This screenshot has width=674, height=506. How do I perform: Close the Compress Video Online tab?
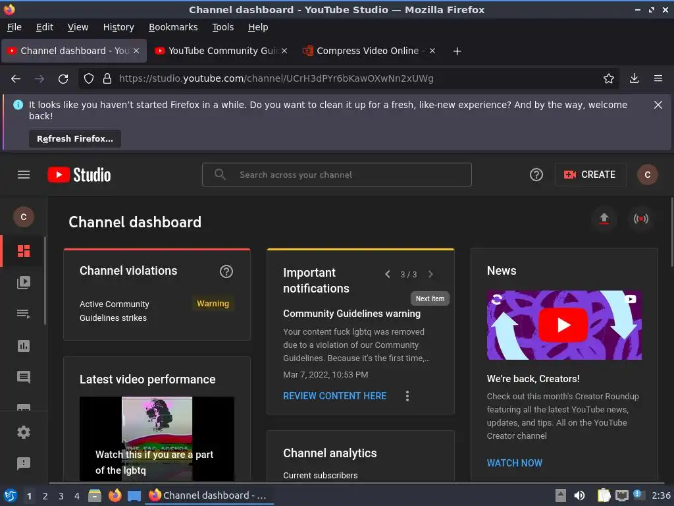(x=432, y=51)
